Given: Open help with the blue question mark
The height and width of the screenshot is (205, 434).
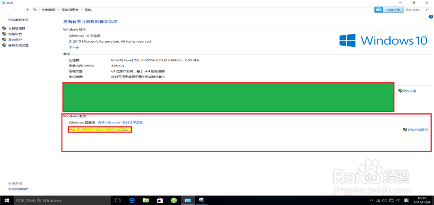Looking at the screenshot, I should [x=431, y=17].
